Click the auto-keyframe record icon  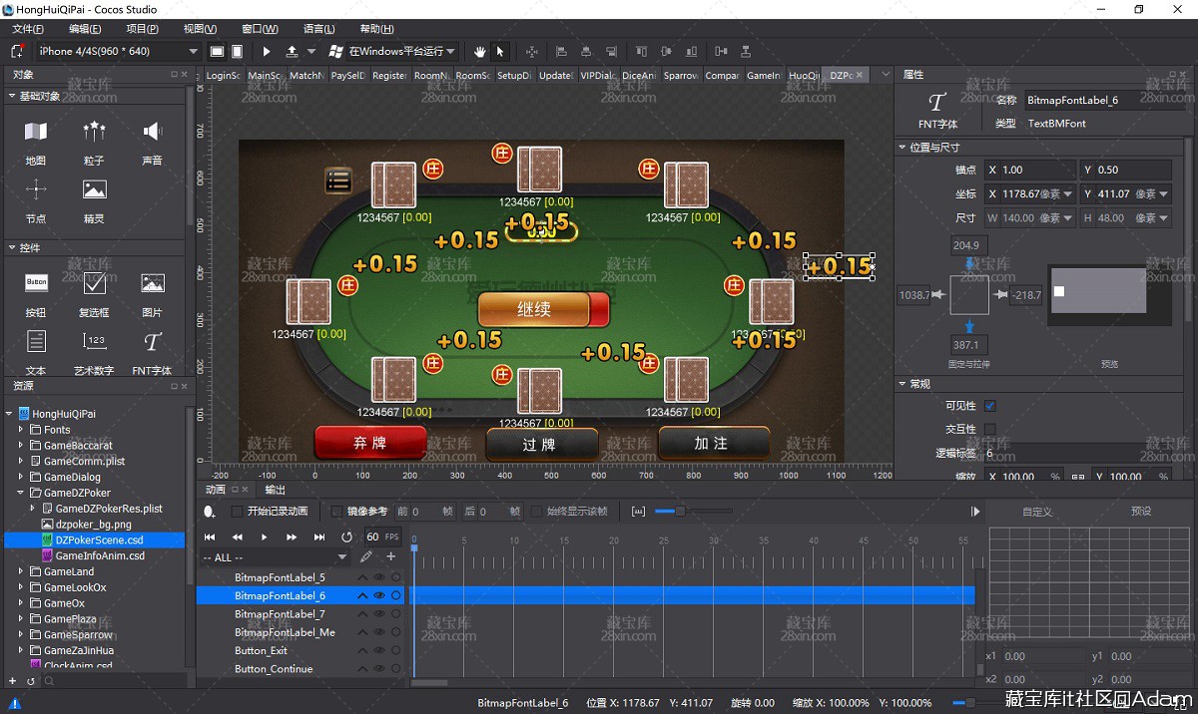coord(210,512)
